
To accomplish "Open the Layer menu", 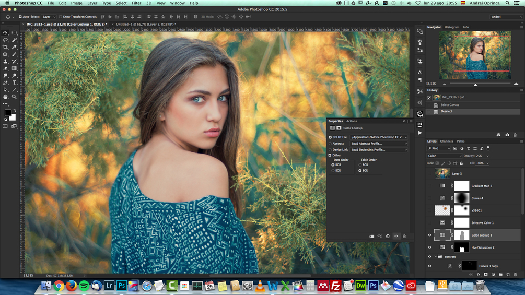I will coord(92,3).
